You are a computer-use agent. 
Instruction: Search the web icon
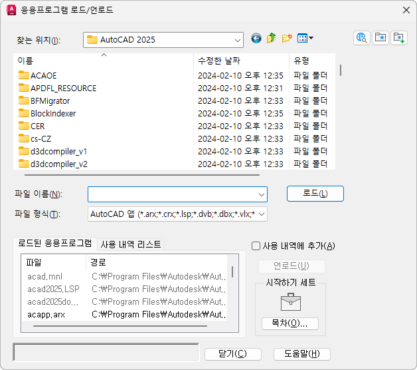click(362, 38)
